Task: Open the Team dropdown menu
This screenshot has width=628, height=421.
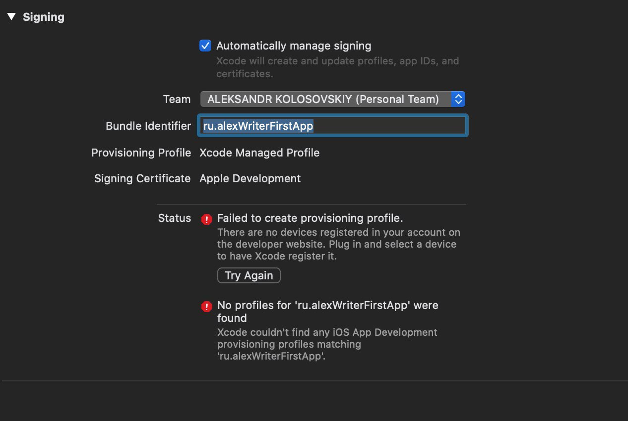Action: (332, 99)
